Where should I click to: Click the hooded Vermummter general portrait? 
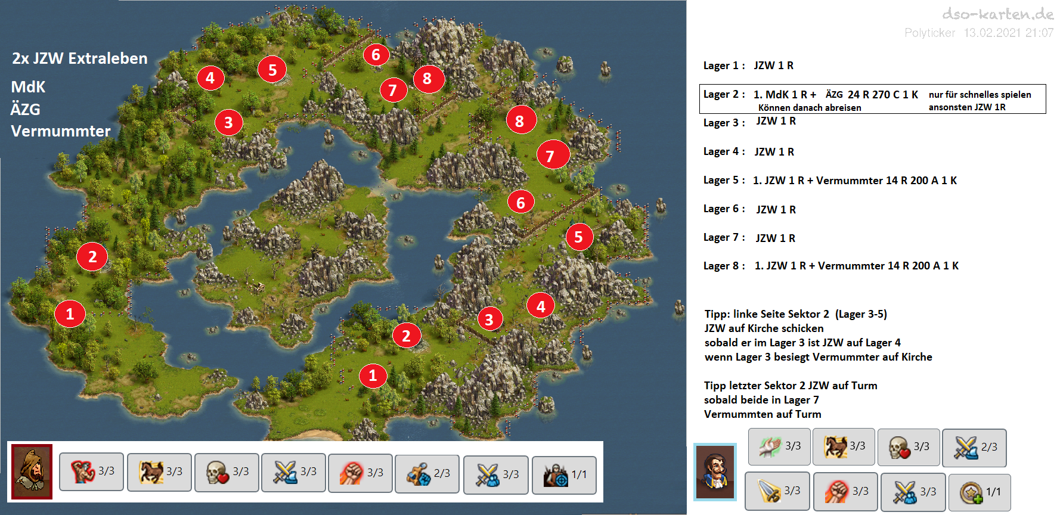point(32,471)
